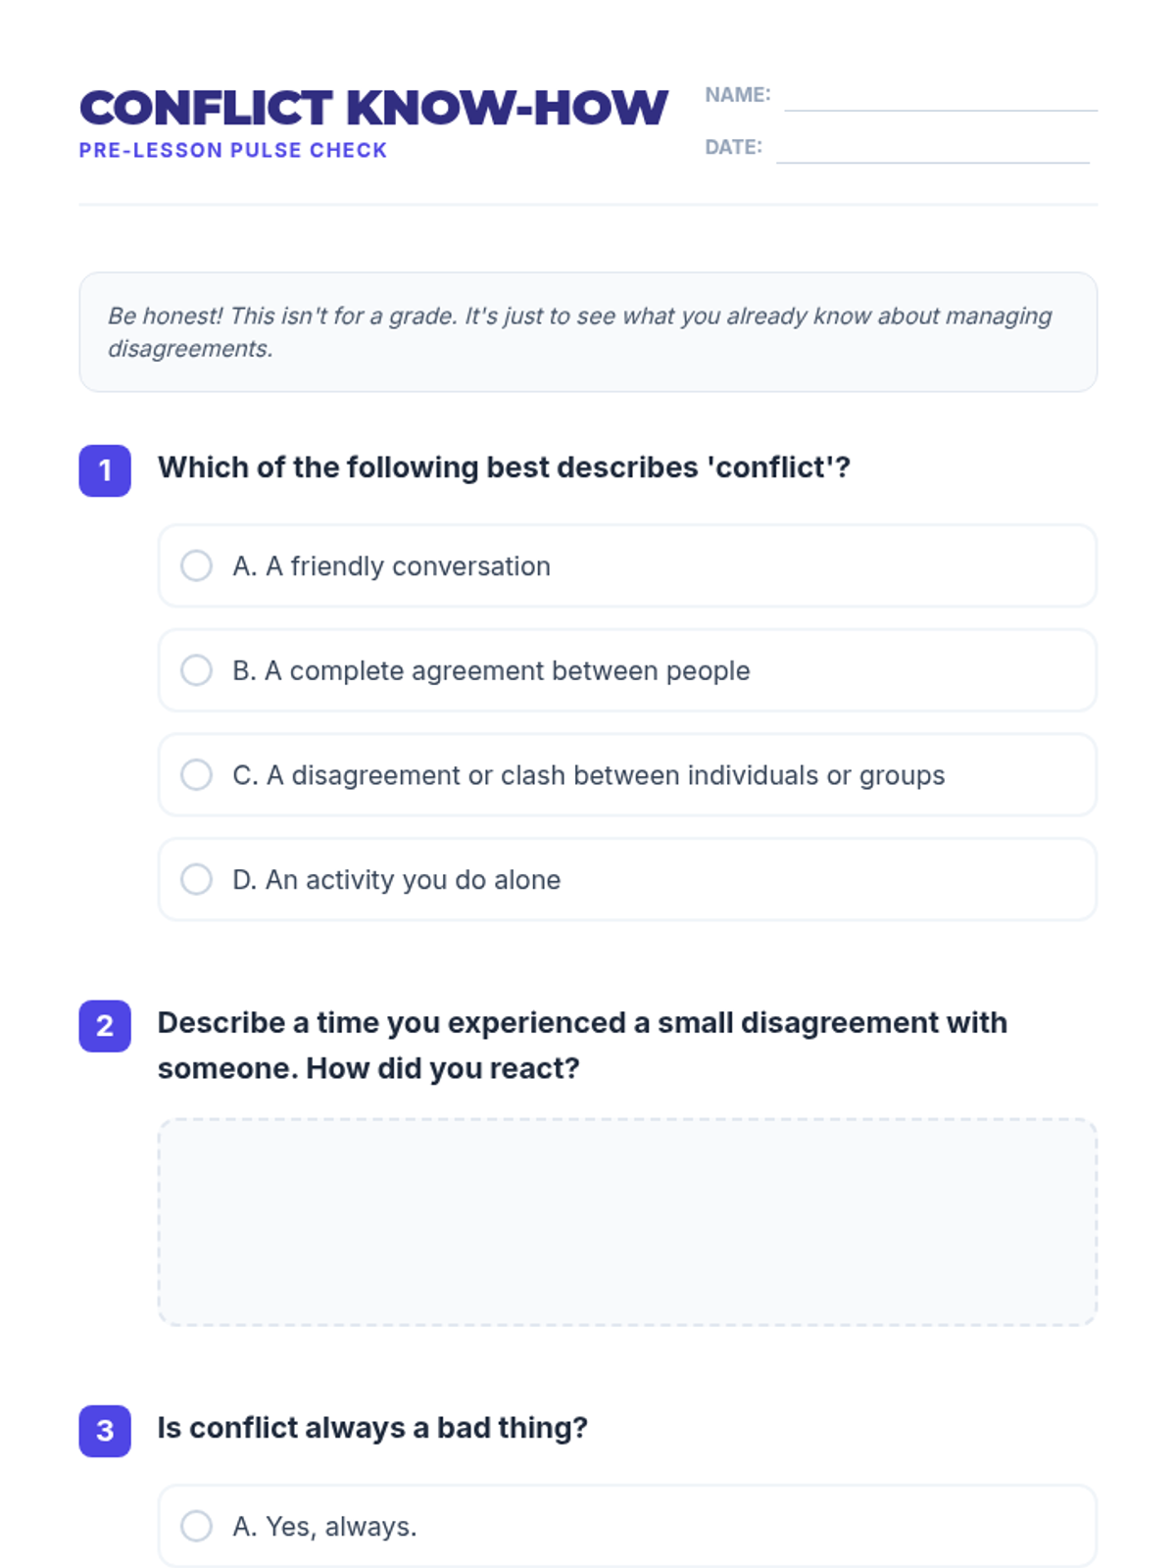Click the 'D. An activity you do alone' label

click(x=396, y=880)
